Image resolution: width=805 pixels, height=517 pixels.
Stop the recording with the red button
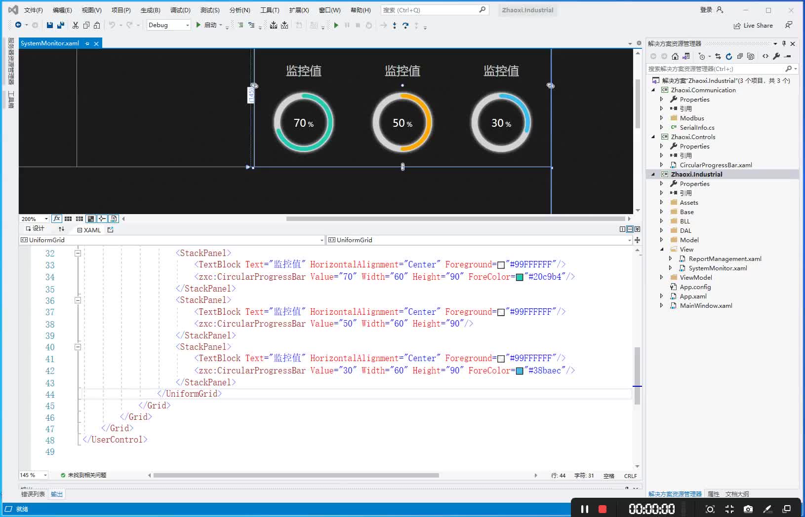pos(603,509)
